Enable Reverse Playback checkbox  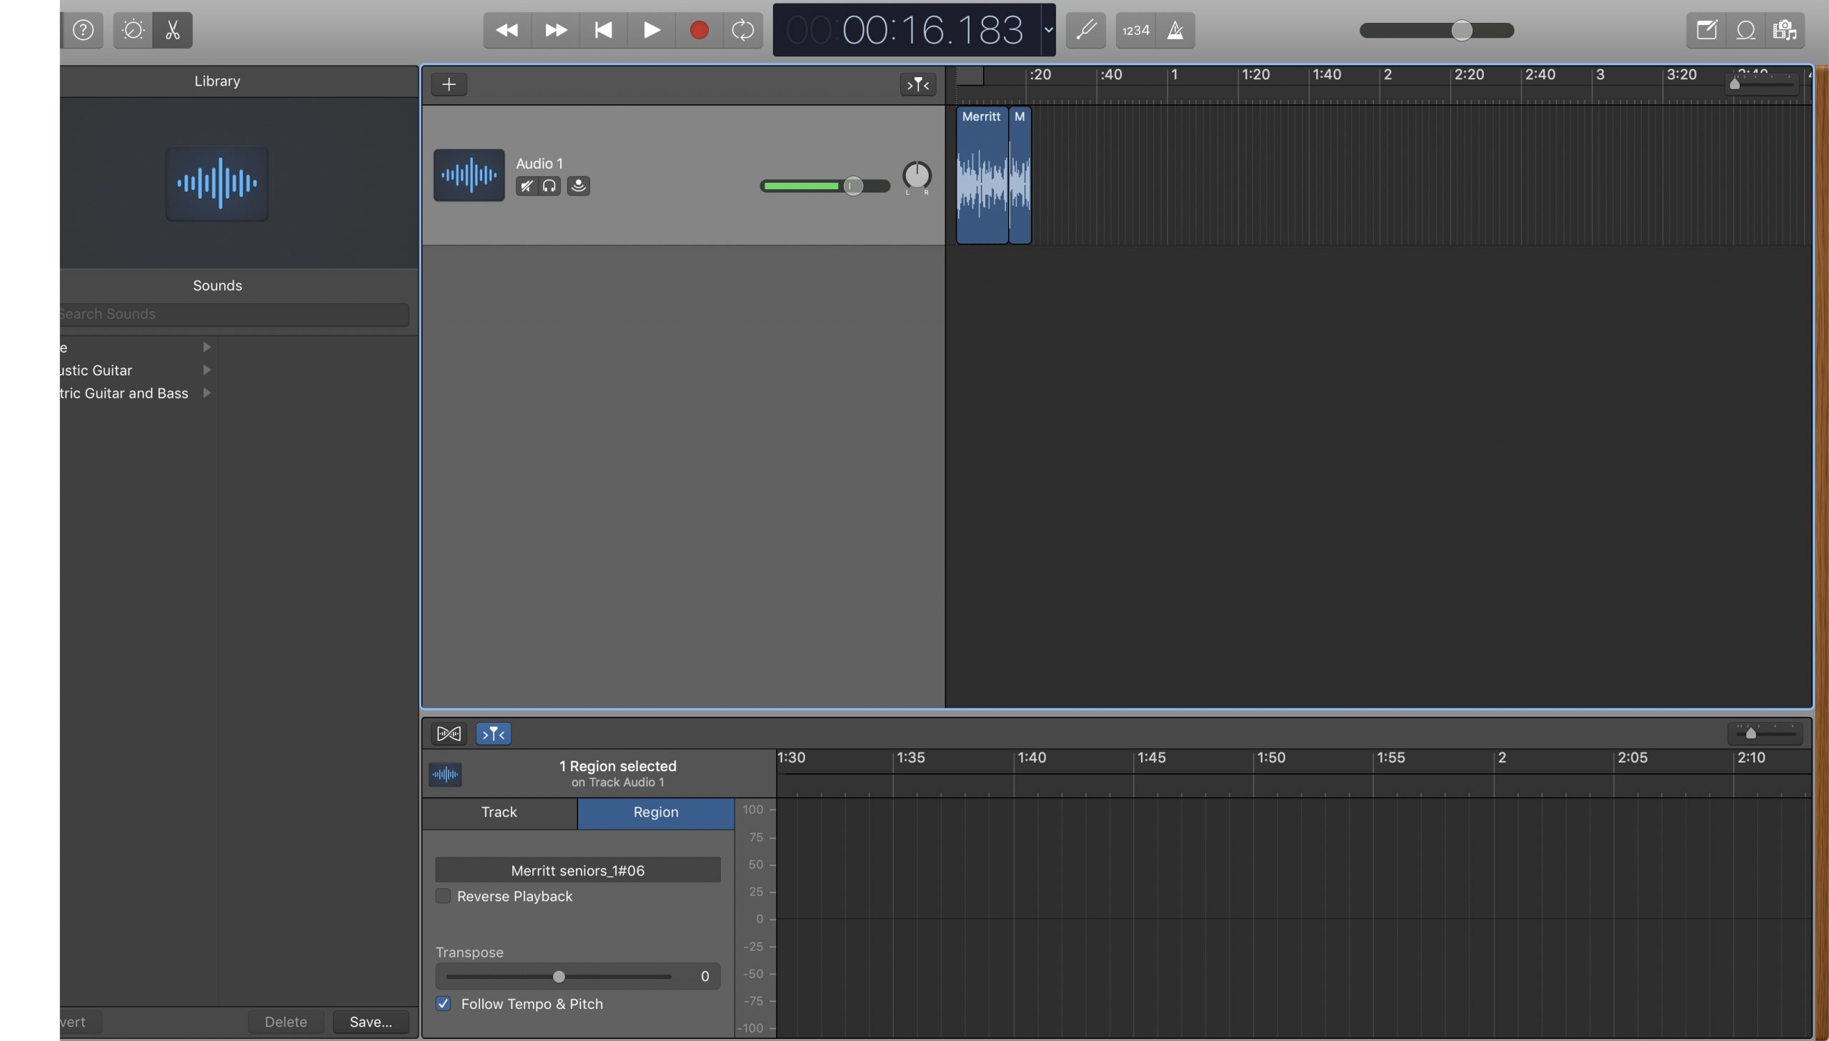coord(444,896)
